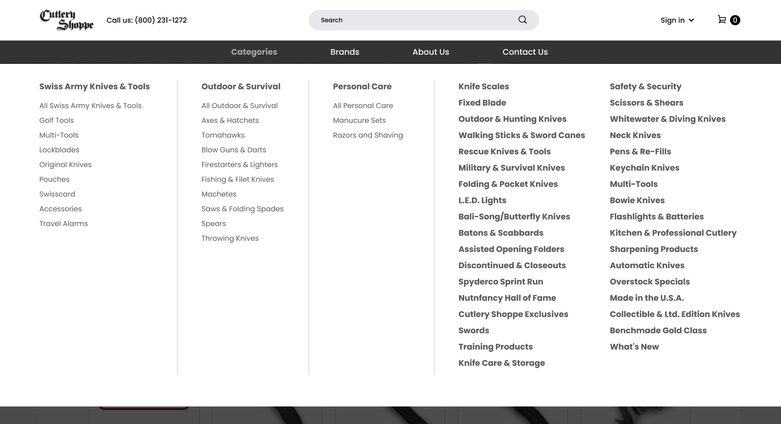Select Lockblades category
The height and width of the screenshot is (424, 781).
click(59, 150)
